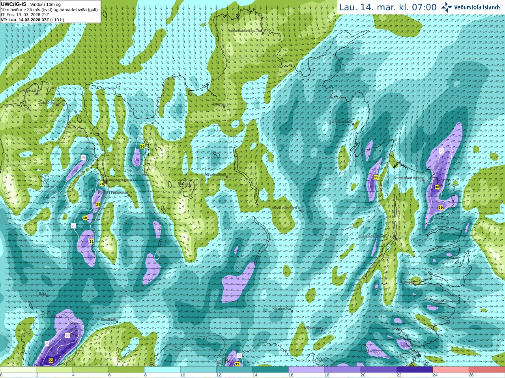
Task: Click the legend scale value 16
Action: pyautogui.click(x=291, y=375)
